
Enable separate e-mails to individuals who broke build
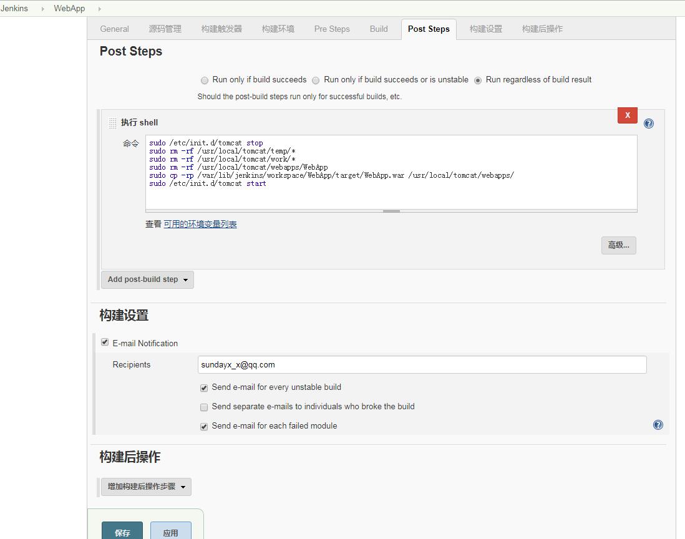204,407
